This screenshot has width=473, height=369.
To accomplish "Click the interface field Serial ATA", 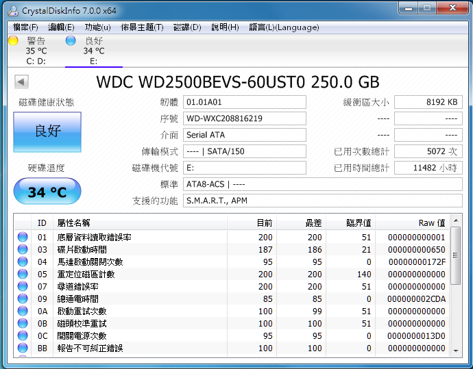I will click(x=245, y=135).
